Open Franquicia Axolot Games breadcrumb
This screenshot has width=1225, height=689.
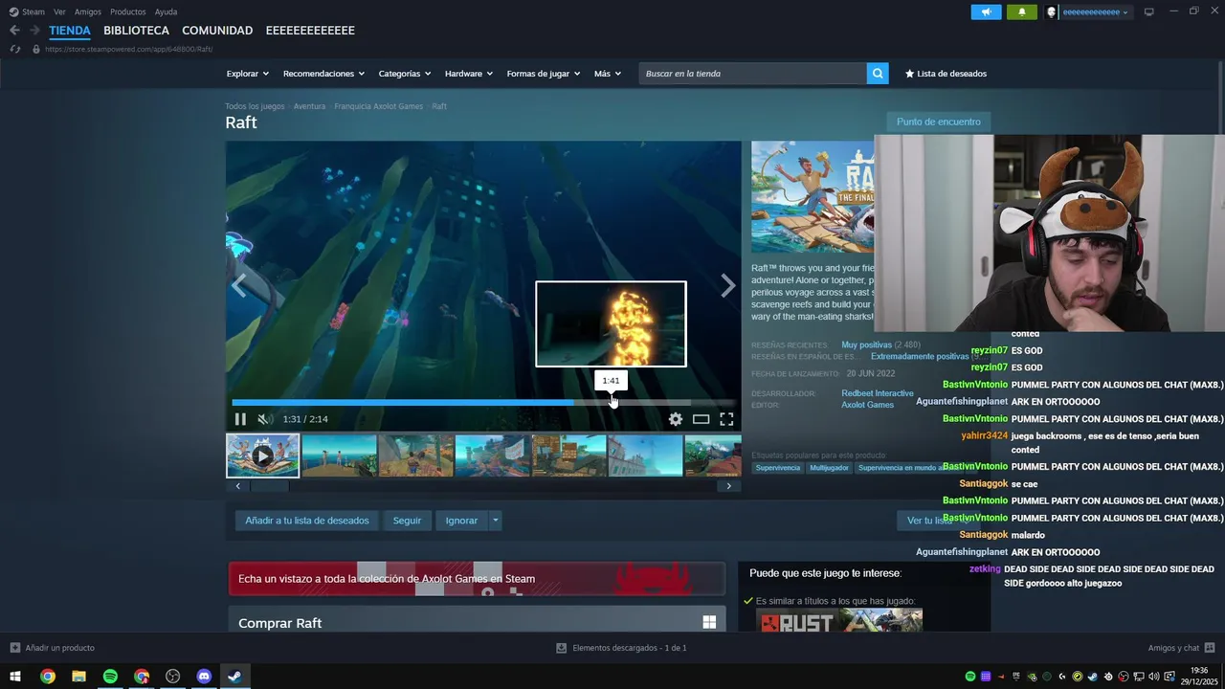378,106
